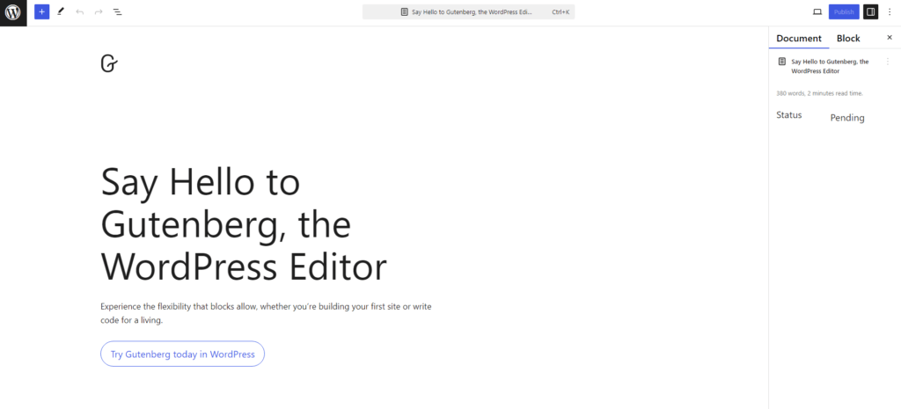Switch to the Block tab
The image size is (901, 409).
[x=848, y=39]
